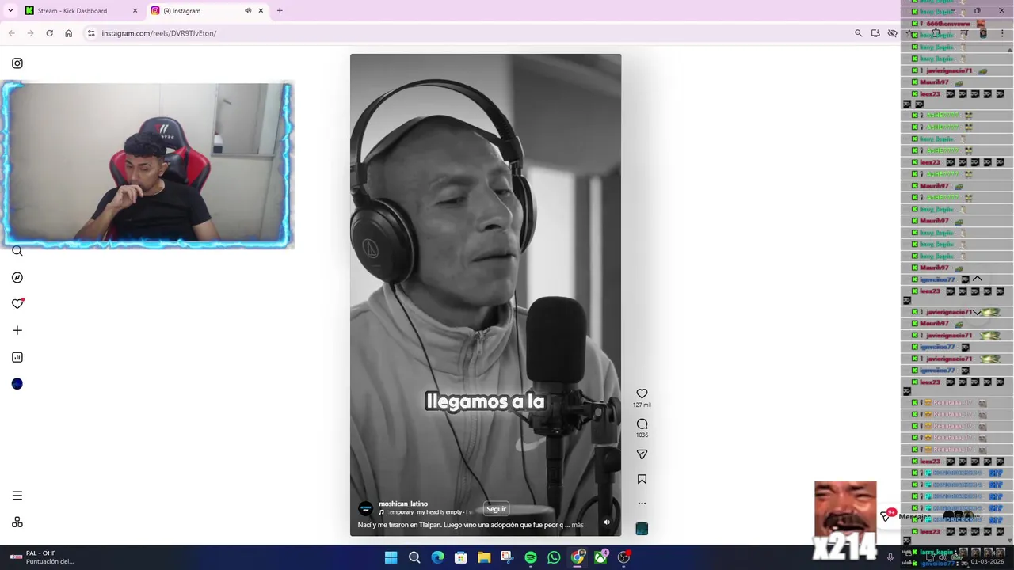Open reel options three-dot menu

tap(642, 503)
